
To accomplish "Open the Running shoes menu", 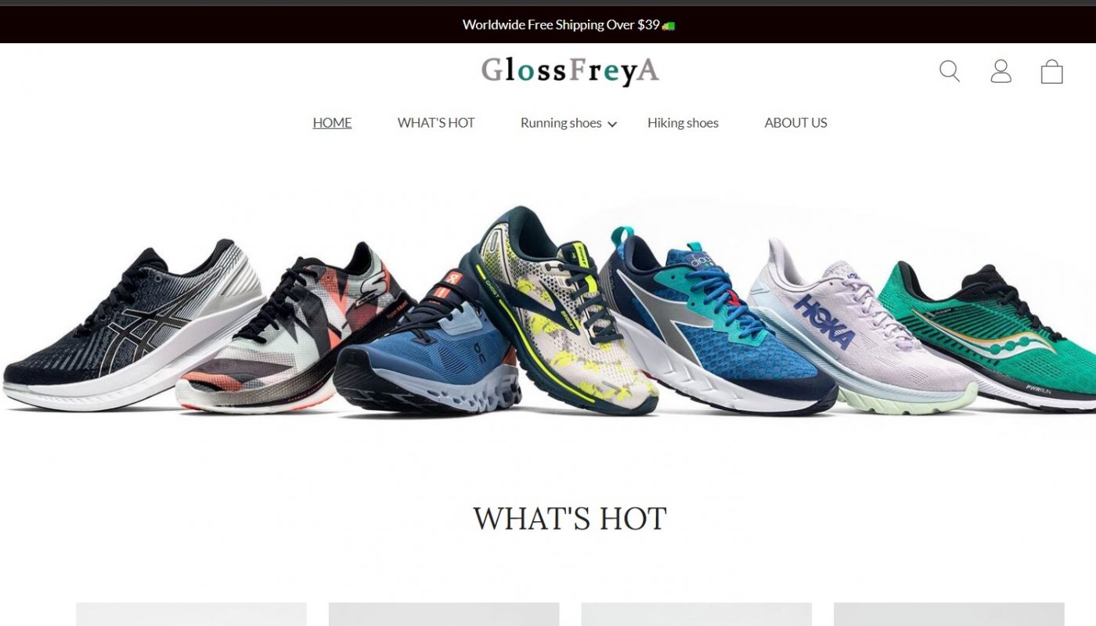I will (x=561, y=123).
